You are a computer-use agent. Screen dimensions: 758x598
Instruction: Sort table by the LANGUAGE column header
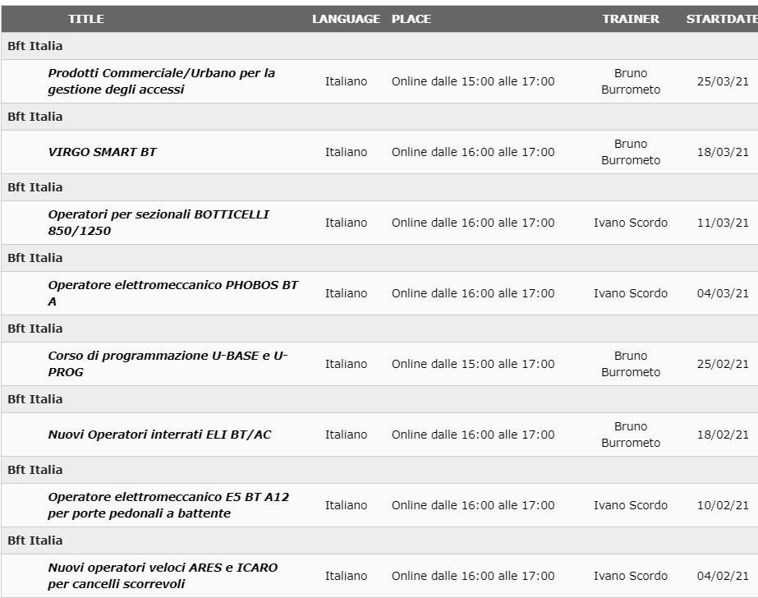pyautogui.click(x=346, y=19)
